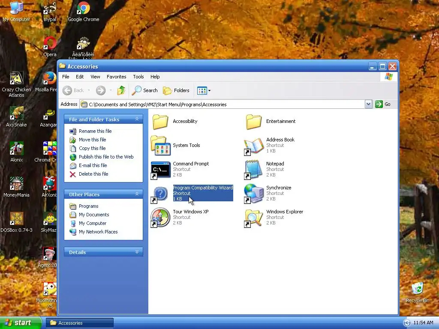Image resolution: width=439 pixels, height=329 pixels.
Task: Select the Command Prompt shortcut icon
Action: pos(160,170)
